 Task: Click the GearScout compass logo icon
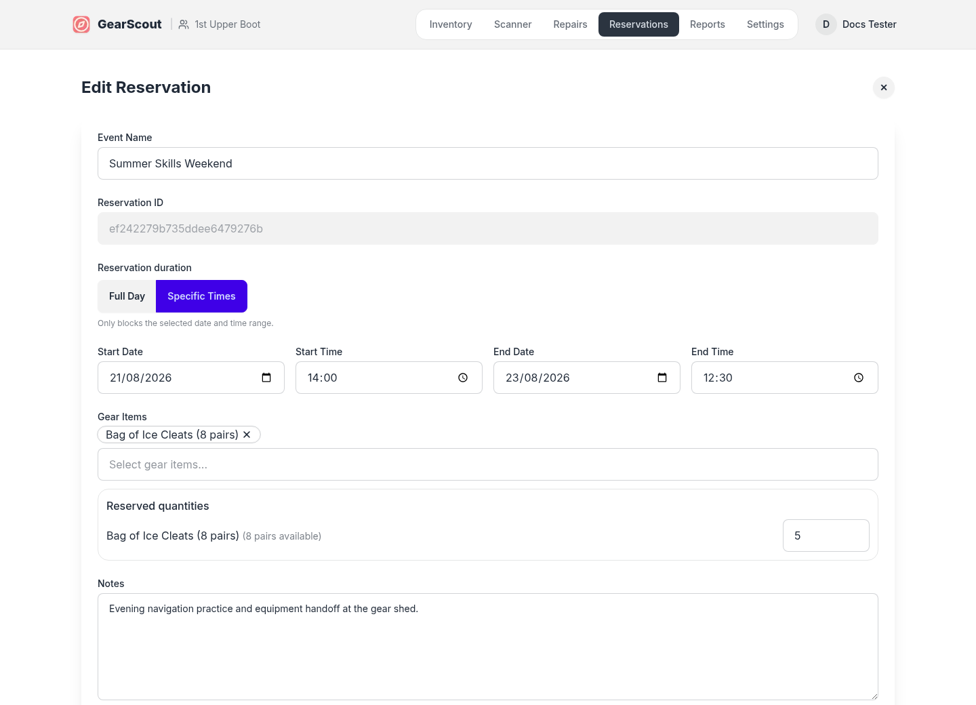coord(81,24)
